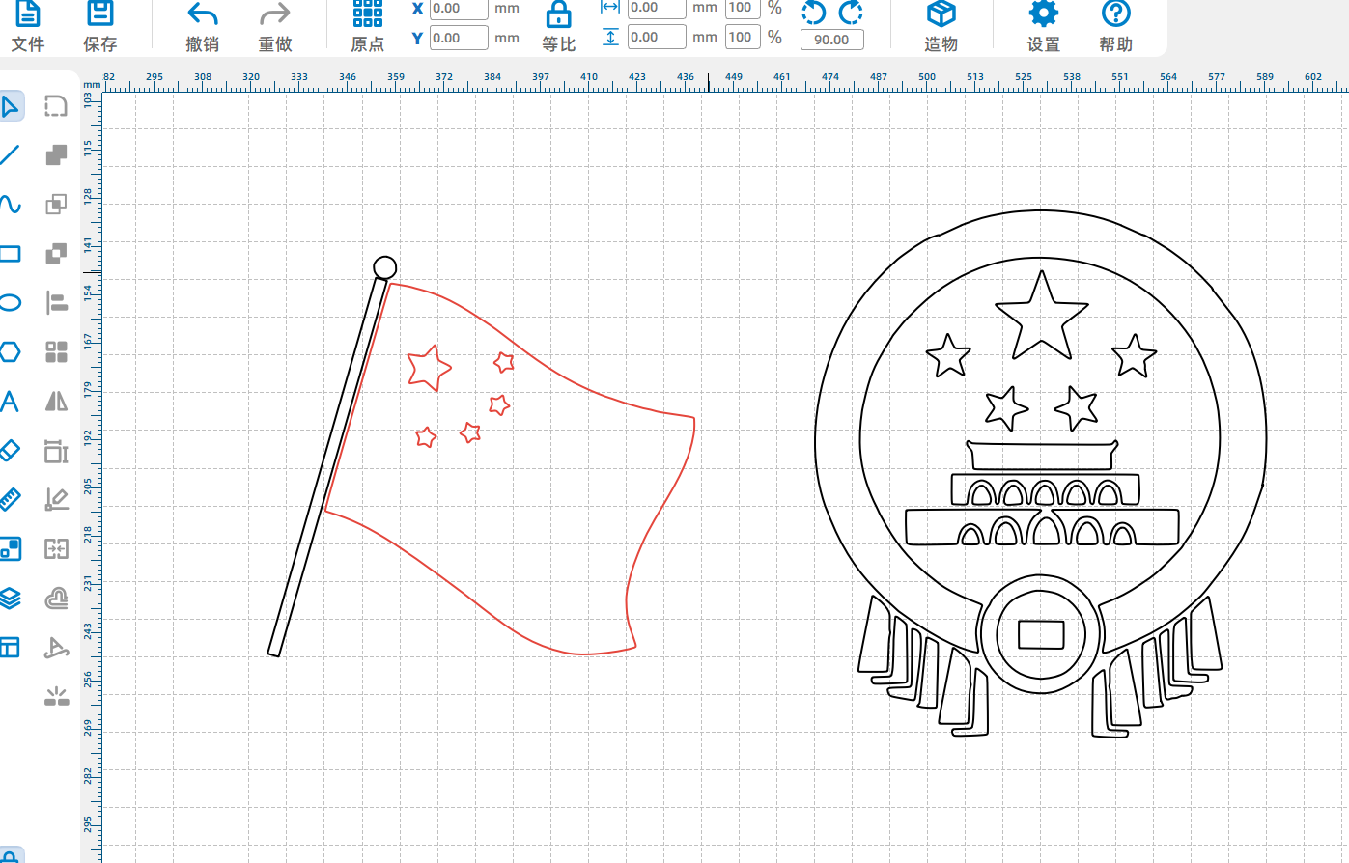Click the align left objects icon
Screen dimensions: 1349x863
(57, 303)
